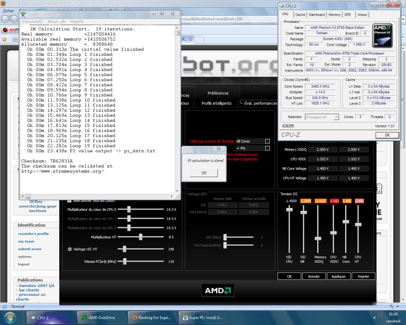Toggle the Sélectionner tous les cœurs checkbox
The image size is (406, 325).
tap(69, 201)
